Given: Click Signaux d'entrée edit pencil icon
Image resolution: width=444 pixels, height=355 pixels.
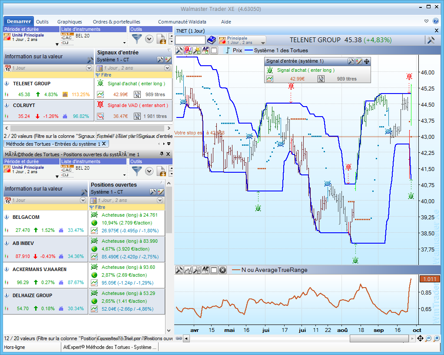Looking at the screenshot, I should (168, 60).
